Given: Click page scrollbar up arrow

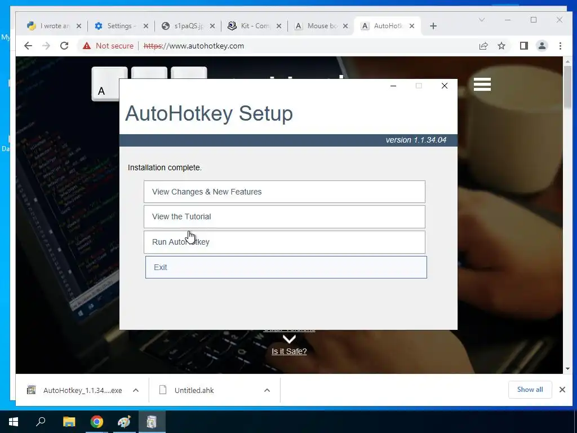Looking at the screenshot, I should pyautogui.click(x=567, y=61).
